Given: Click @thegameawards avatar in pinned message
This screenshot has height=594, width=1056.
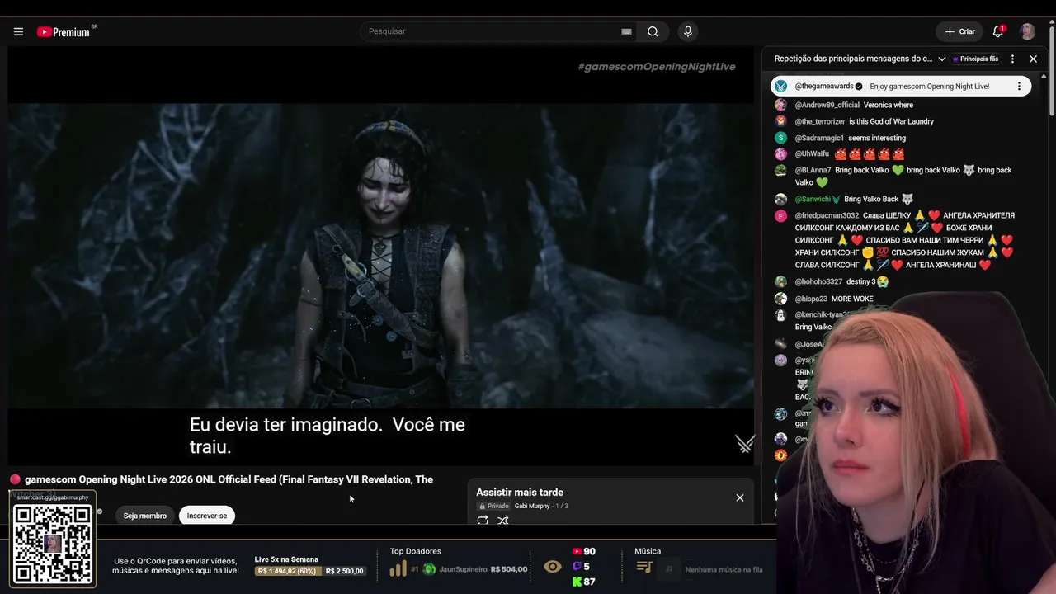Looking at the screenshot, I should coord(780,87).
